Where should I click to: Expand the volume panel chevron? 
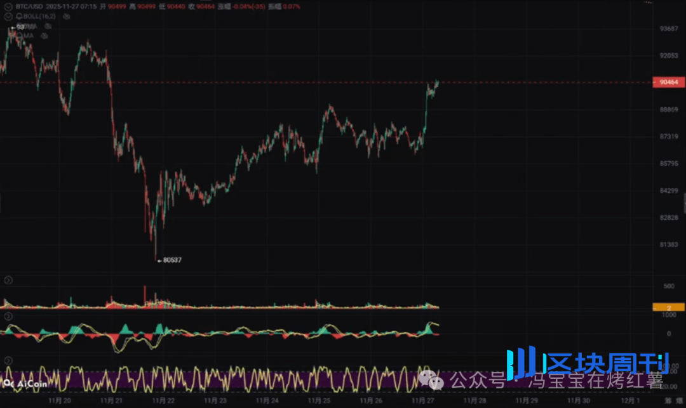(x=8, y=280)
